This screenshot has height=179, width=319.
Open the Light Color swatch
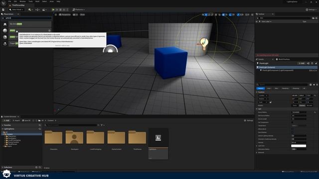click(x=299, y=146)
